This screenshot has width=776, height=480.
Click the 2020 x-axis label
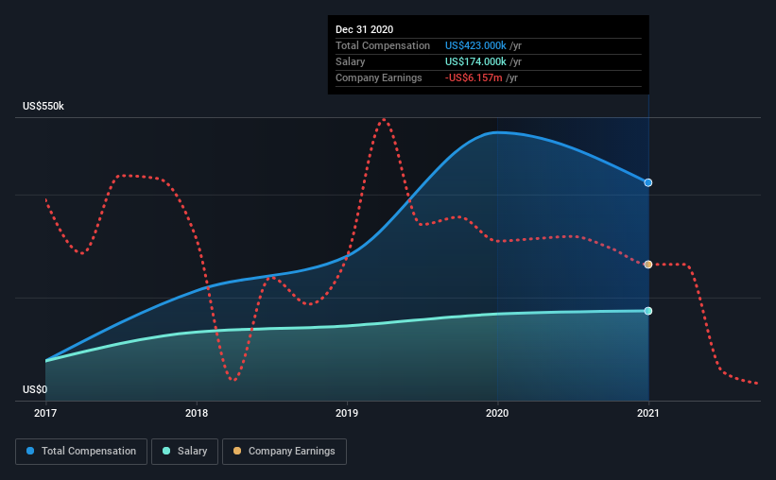point(497,413)
